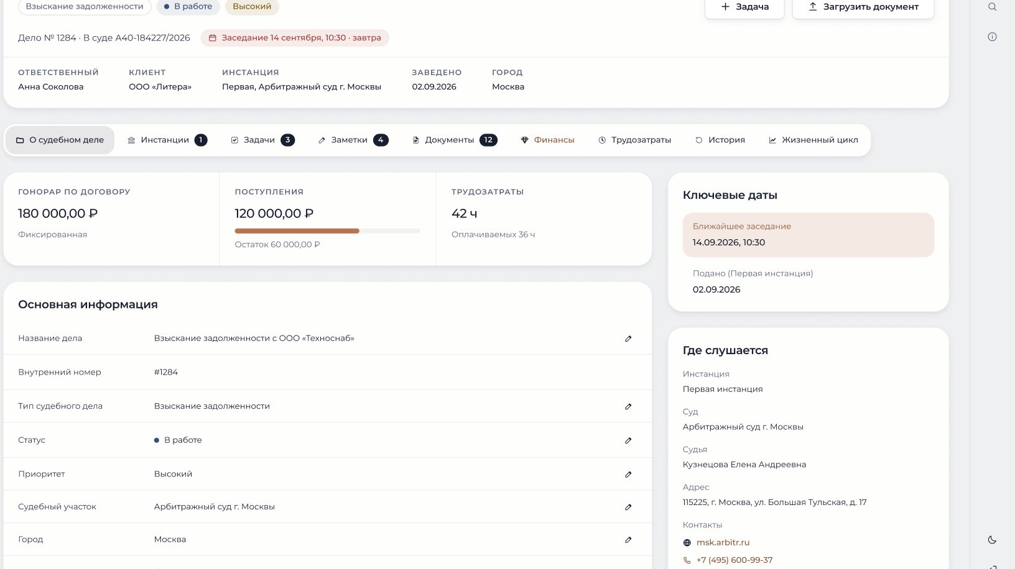Image resolution: width=1015 pixels, height=569 pixels.
Task: Edit the case name pencil icon
Action: [628, 339]
